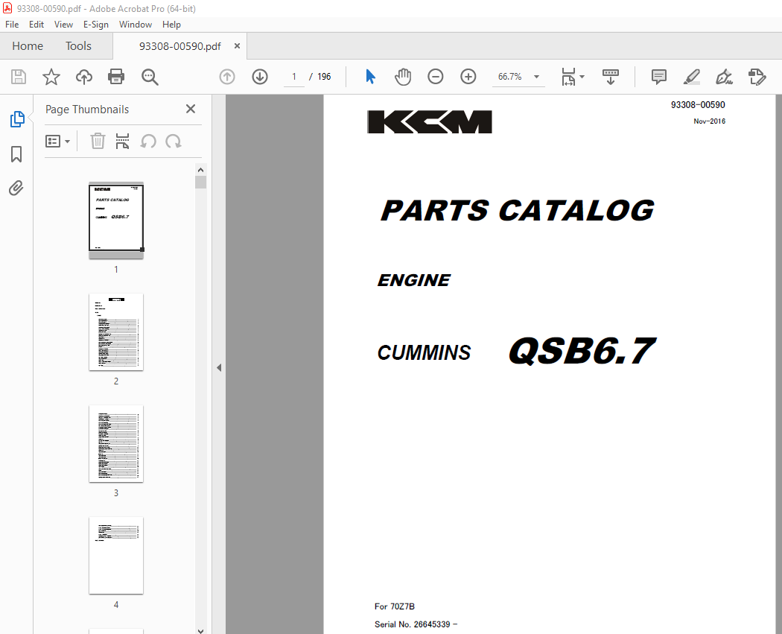This screenshot has width=782, height=634.
Task: Select page 3 thumbnail
Action: tap(116, 444)
